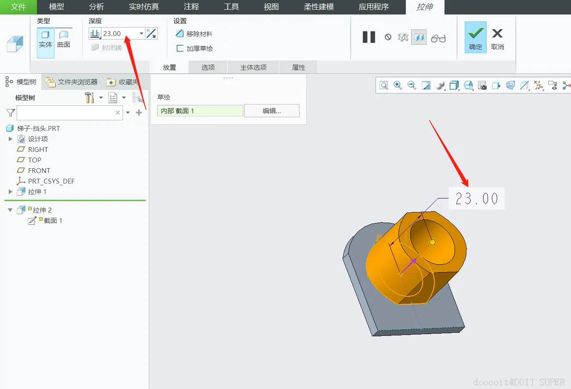The height and width of the screenshot is (389, 571).
Task: Click the 编辑... sketch button
Action: pyautogui.click(x=272, y=111)
